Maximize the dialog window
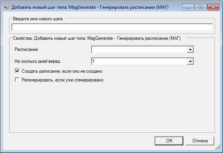The image size is (223, 153). click(201, 7)
